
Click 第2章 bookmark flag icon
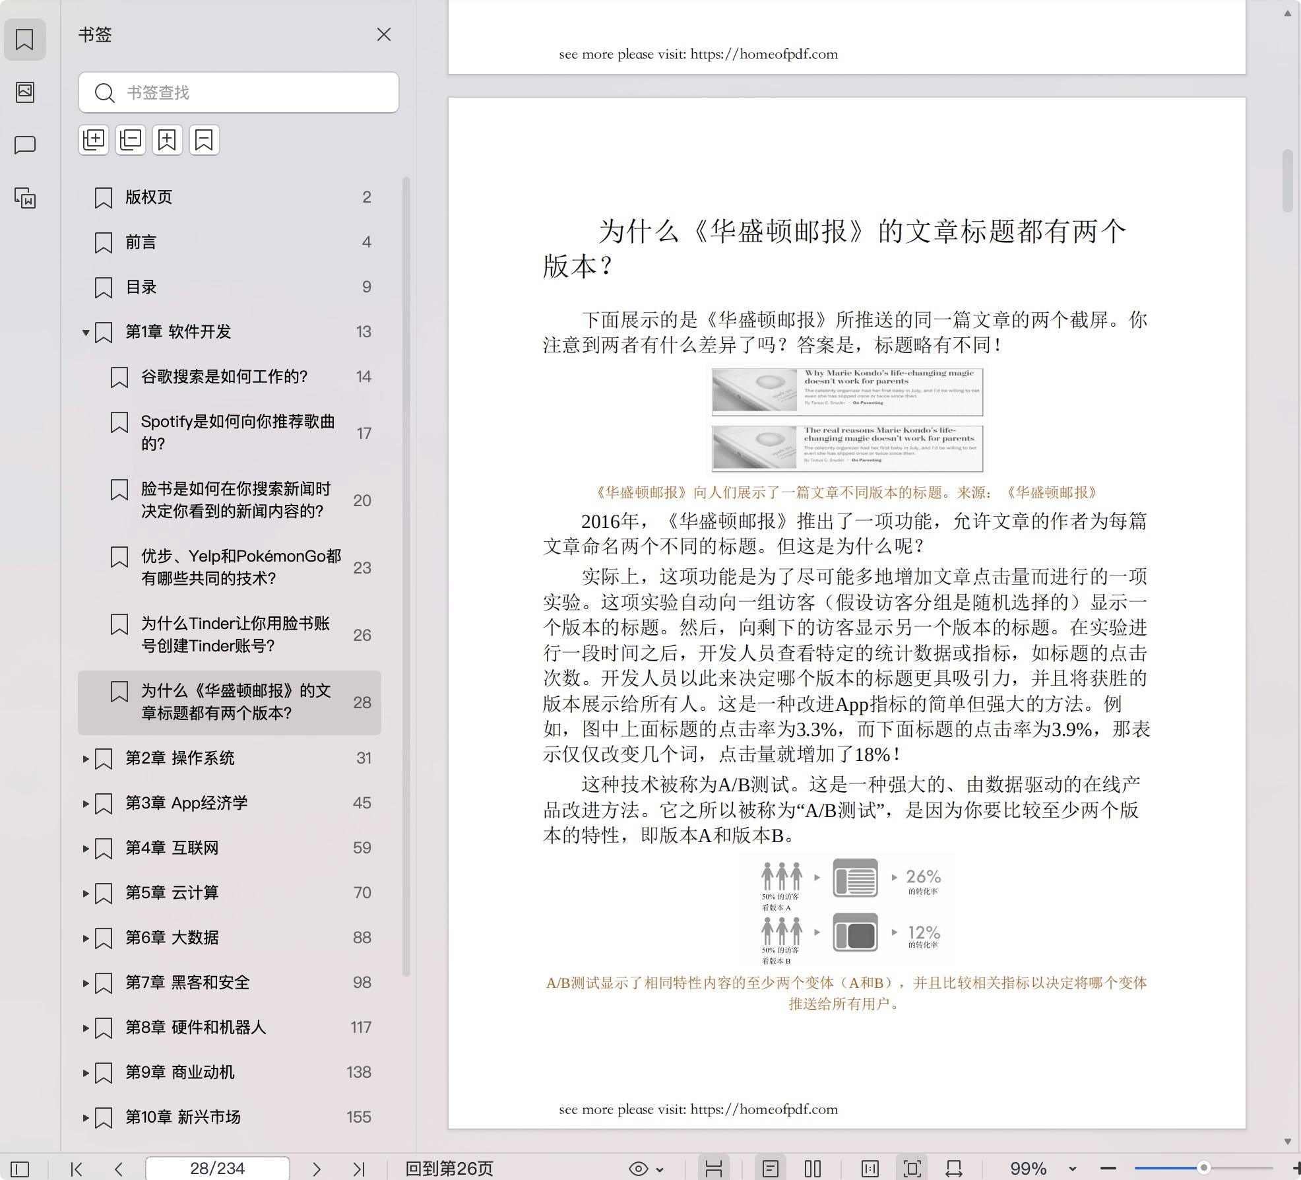(x=104, y=758)
